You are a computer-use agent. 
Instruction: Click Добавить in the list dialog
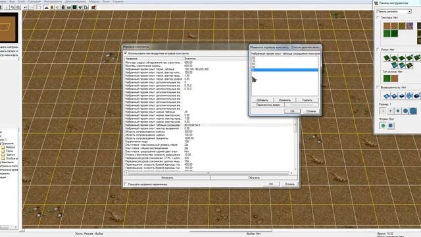[x=262, y=100]
